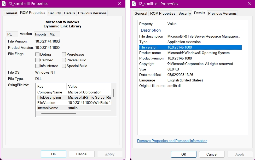The height and width of the screenshot is (160, 255).
Task: Select the Date modified row
Action: coord(190,75)
